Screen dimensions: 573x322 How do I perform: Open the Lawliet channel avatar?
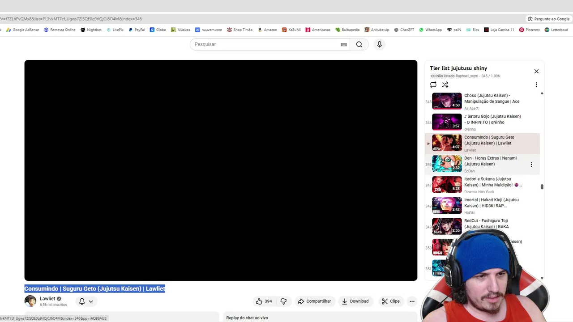pos(30,301)
